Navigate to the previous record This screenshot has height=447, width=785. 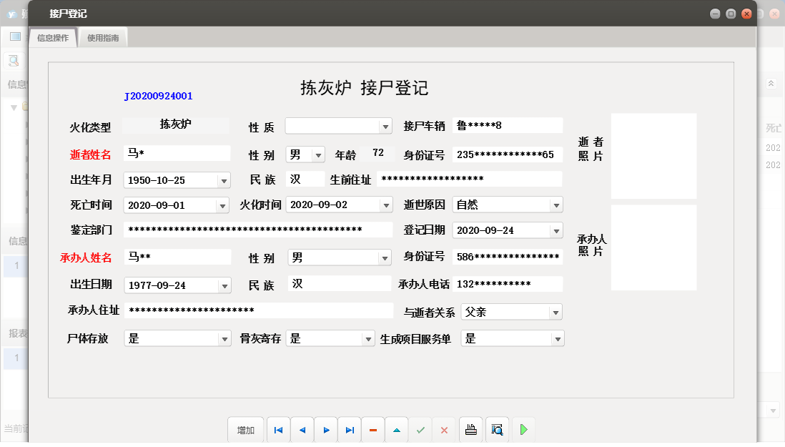[x=302, y=429]
